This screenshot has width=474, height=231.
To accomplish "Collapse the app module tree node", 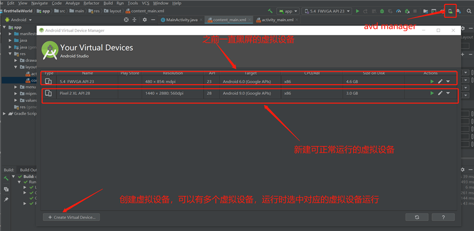I will click(x=4, y=27).
